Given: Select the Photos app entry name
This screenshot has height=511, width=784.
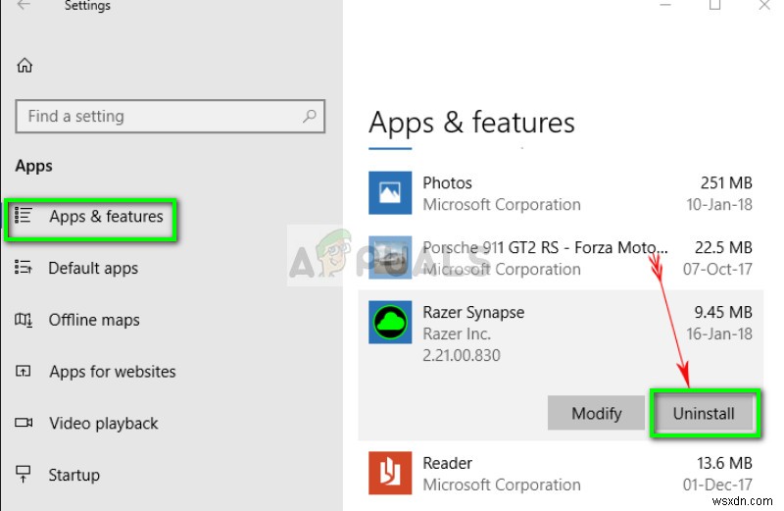Looking at the screenshot, I should click(x=447, y=183).
